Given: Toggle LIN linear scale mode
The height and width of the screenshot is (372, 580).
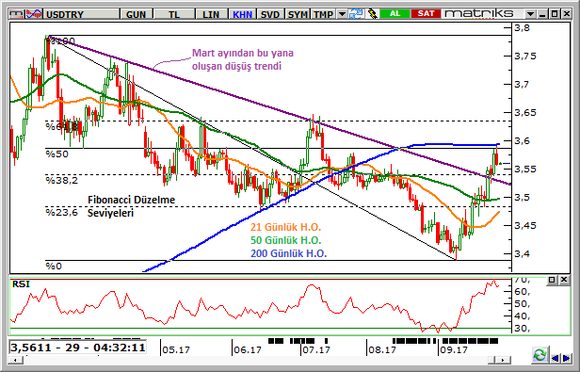Looking at the screenshot, I should tap(211, 14).
